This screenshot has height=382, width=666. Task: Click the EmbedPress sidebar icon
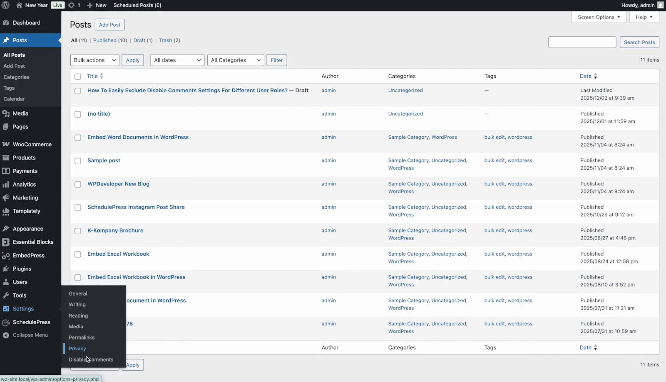(7, 255)
